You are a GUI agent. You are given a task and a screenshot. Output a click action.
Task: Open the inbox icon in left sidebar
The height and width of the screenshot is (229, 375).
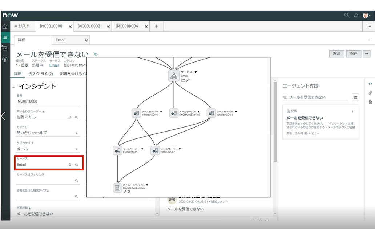(x=5, y=48)
